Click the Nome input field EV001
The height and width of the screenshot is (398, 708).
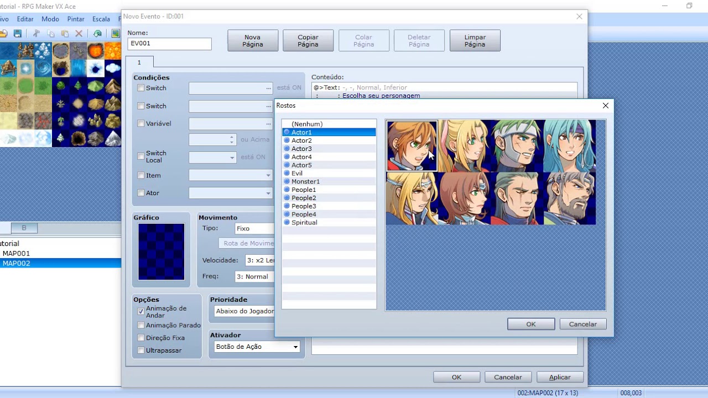click(x=169, y=44)
